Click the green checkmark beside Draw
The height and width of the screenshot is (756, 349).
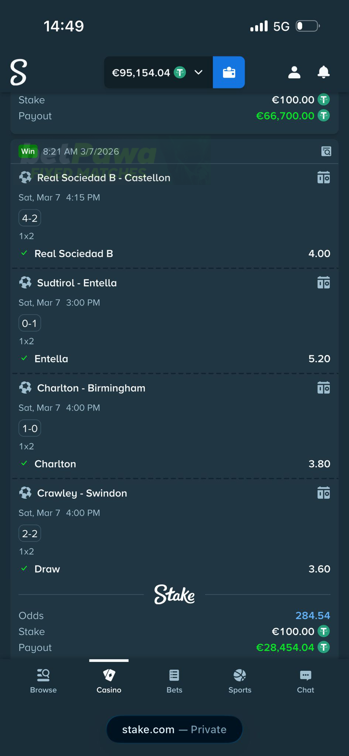click(24, 568)
